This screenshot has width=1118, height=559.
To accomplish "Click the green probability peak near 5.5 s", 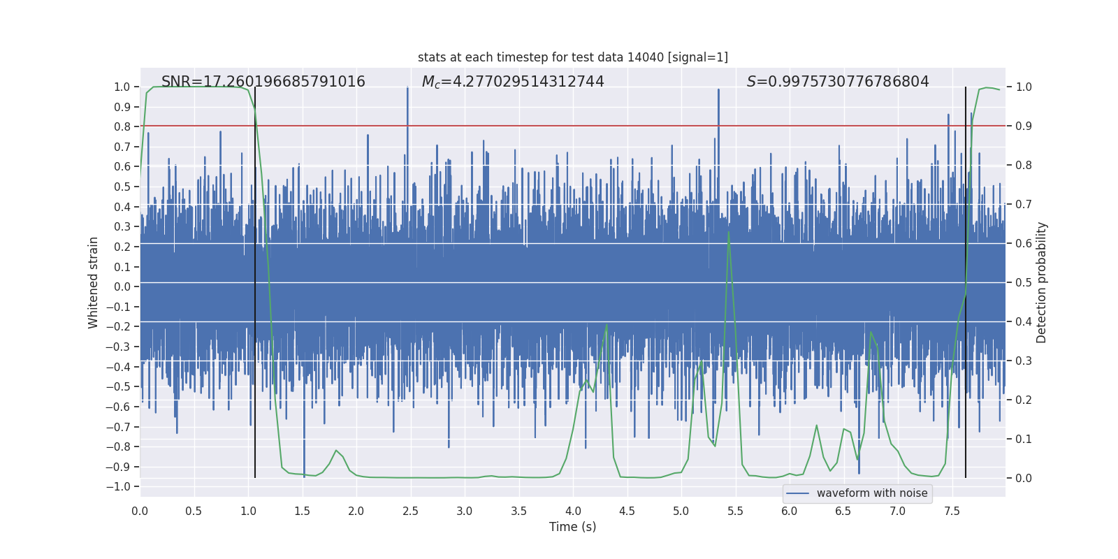I will [x=729, y=233].
